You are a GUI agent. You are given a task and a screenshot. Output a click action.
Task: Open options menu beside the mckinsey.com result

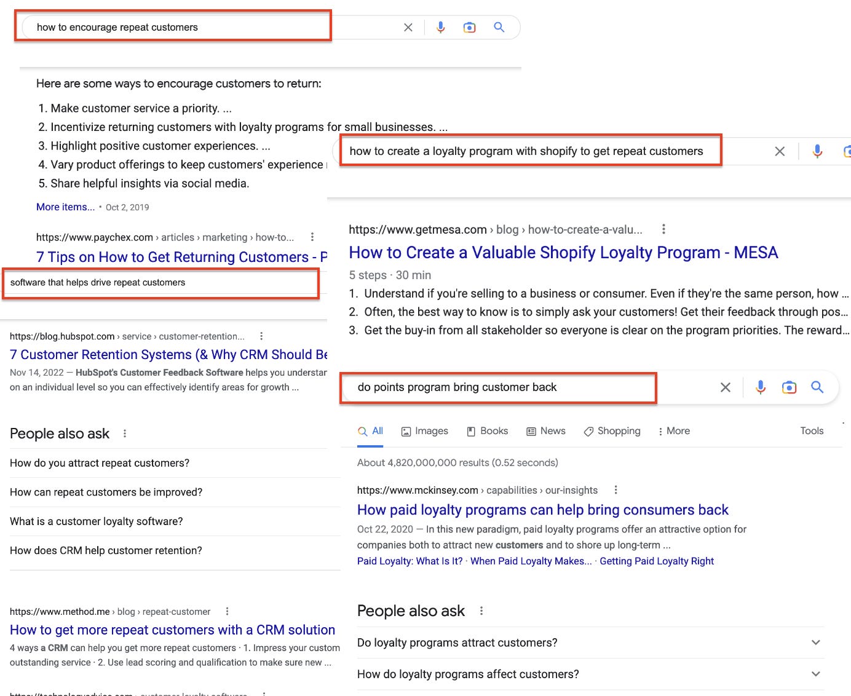coord(615,490)
